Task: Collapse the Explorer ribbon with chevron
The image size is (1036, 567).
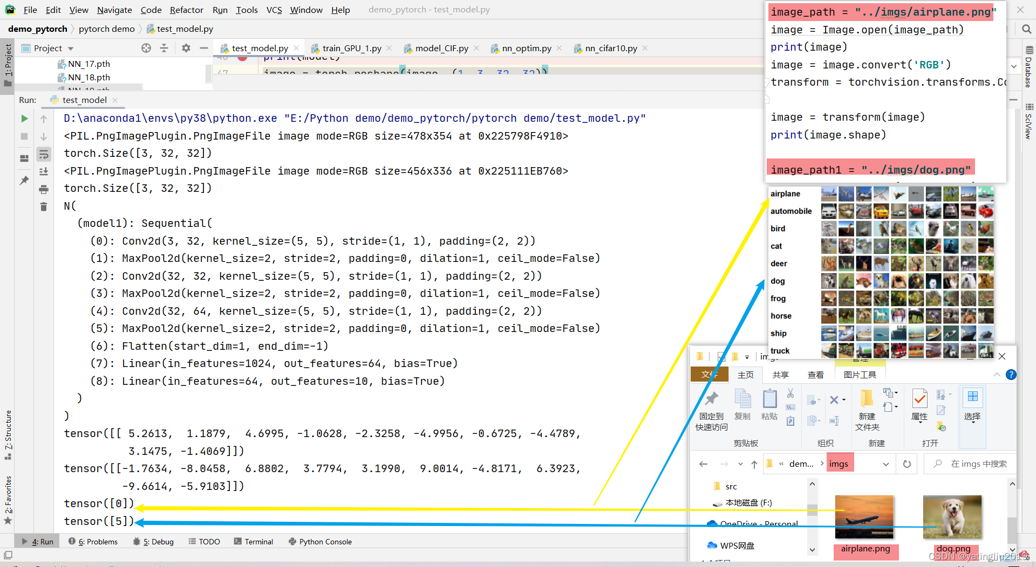Action: click(998, 375)
